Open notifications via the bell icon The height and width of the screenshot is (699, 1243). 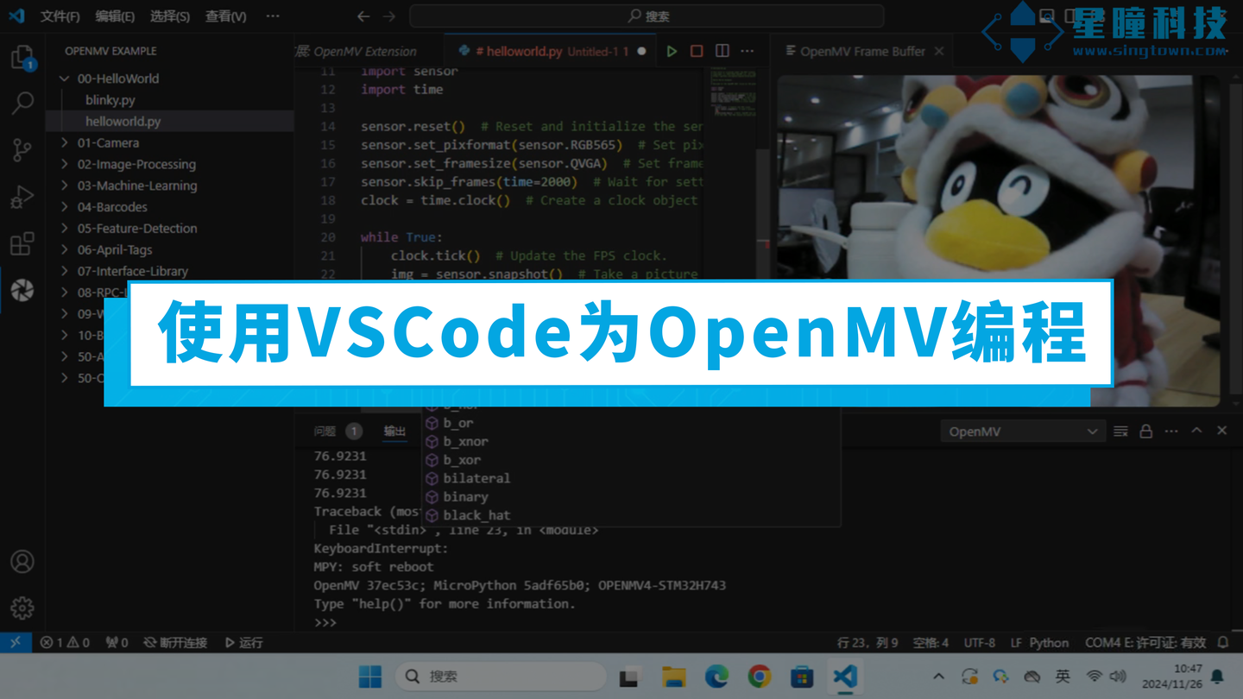[x=1223, y=642]
